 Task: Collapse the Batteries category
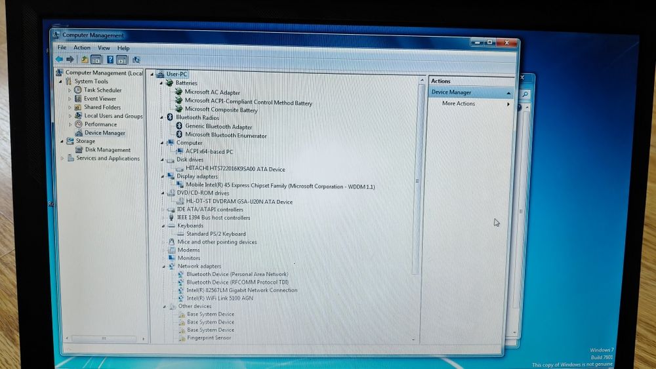(x=161, y=83)
